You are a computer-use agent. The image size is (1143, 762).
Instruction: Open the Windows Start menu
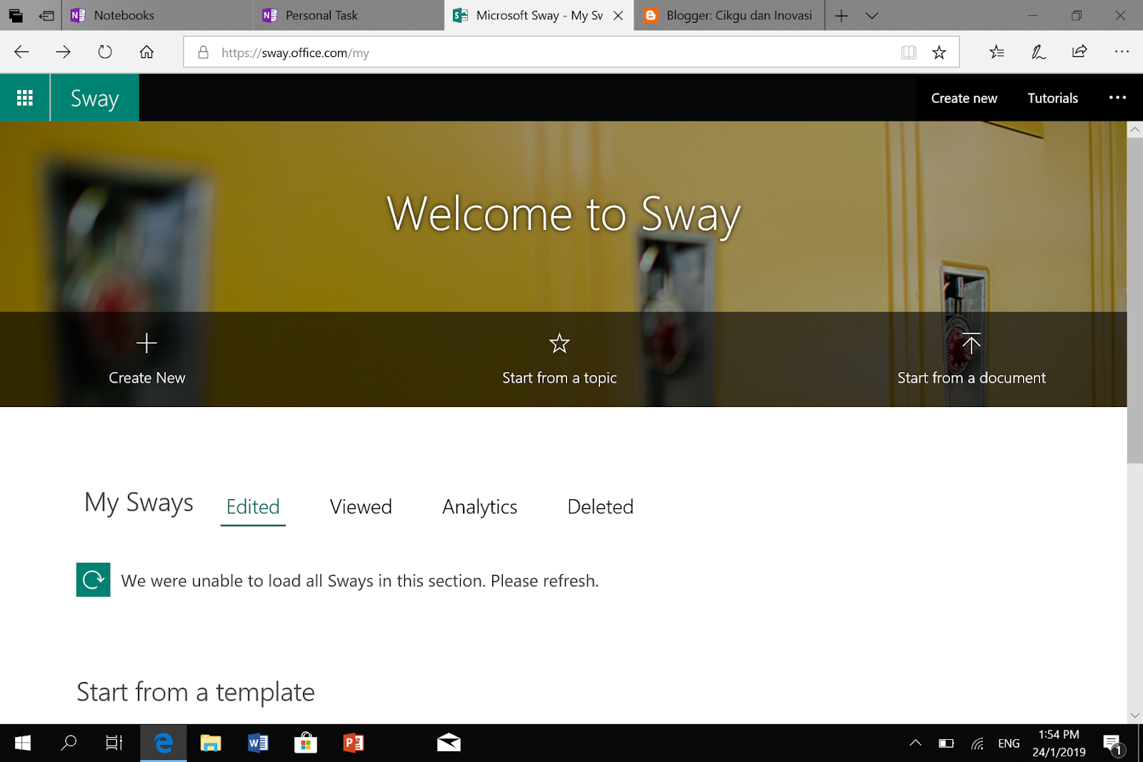click(23, 743)
